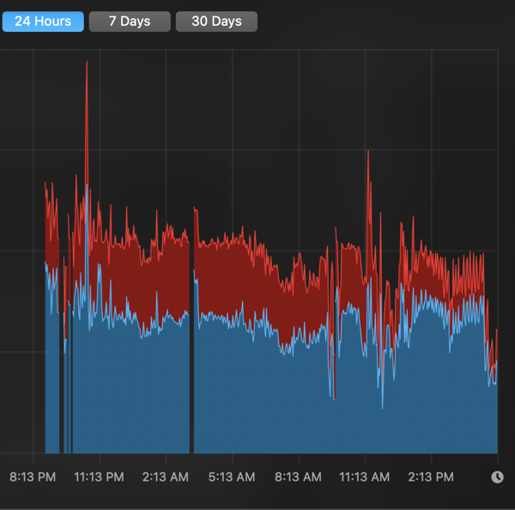
Task: Click the 5:13 AM axis label
Action: 232,477
